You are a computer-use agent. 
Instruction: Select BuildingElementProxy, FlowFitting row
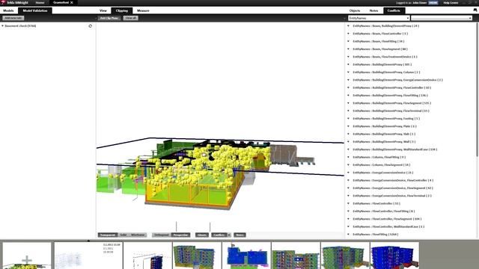(391, 96)
